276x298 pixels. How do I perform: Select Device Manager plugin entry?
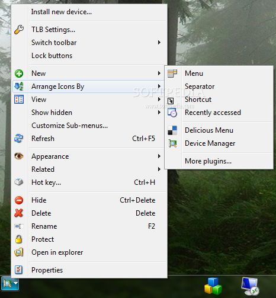tap(219, 143)
